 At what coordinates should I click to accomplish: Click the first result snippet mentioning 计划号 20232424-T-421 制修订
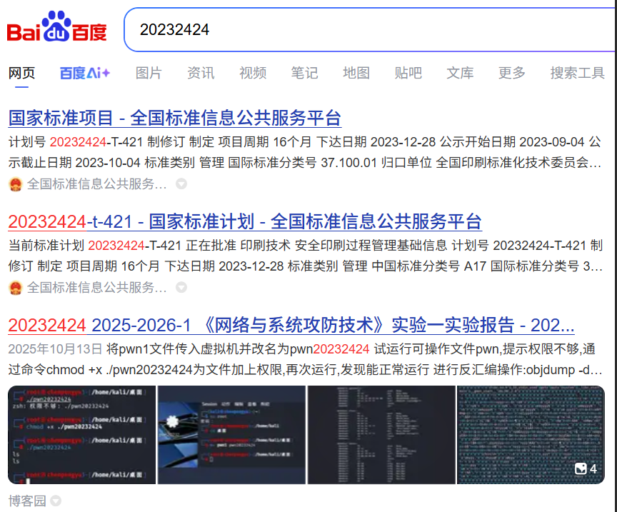pyautogui.click(x=305, y=152)
